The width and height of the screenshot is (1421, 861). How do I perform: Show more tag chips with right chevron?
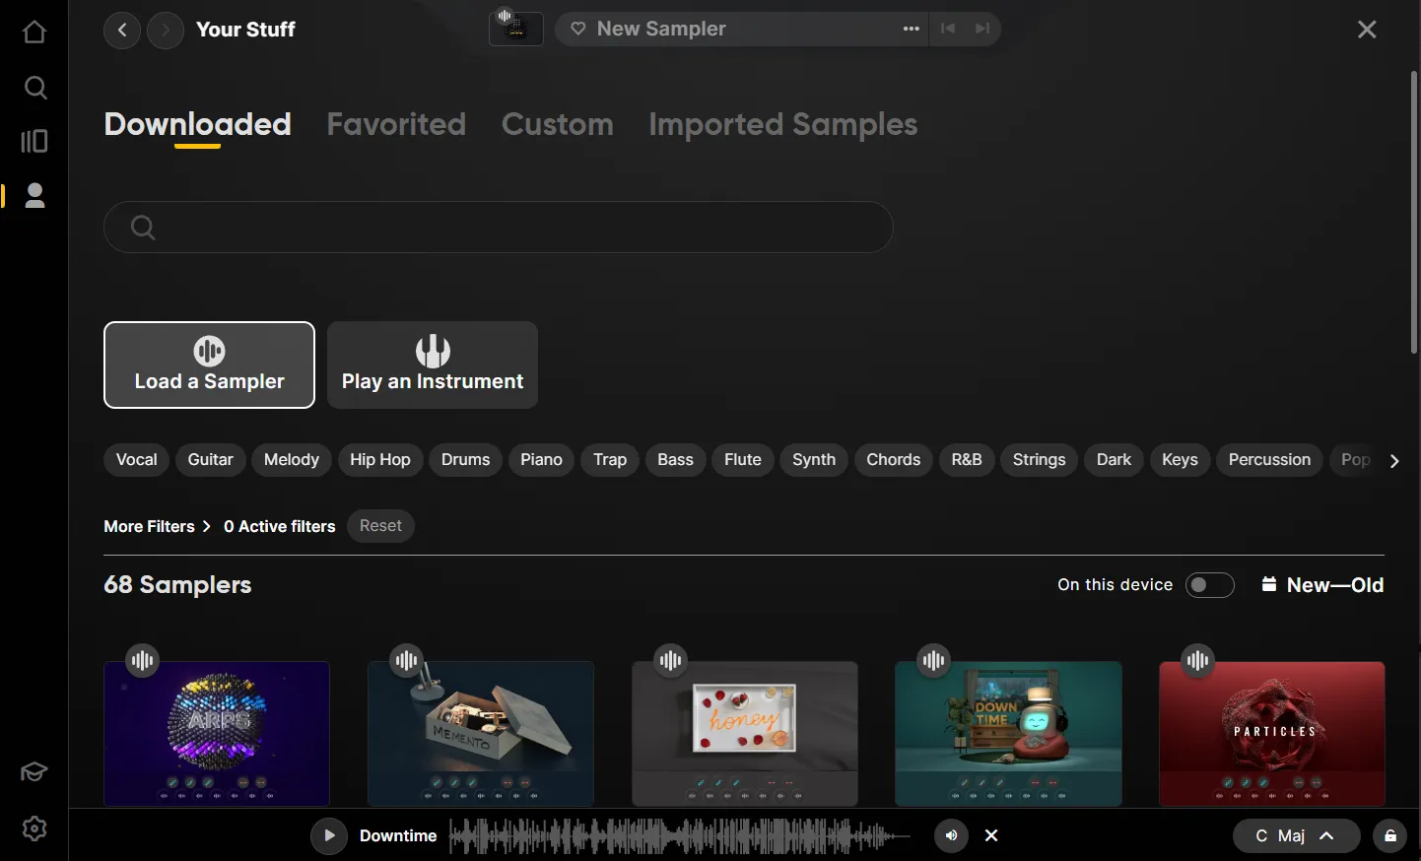click(x=1394, y=460)
